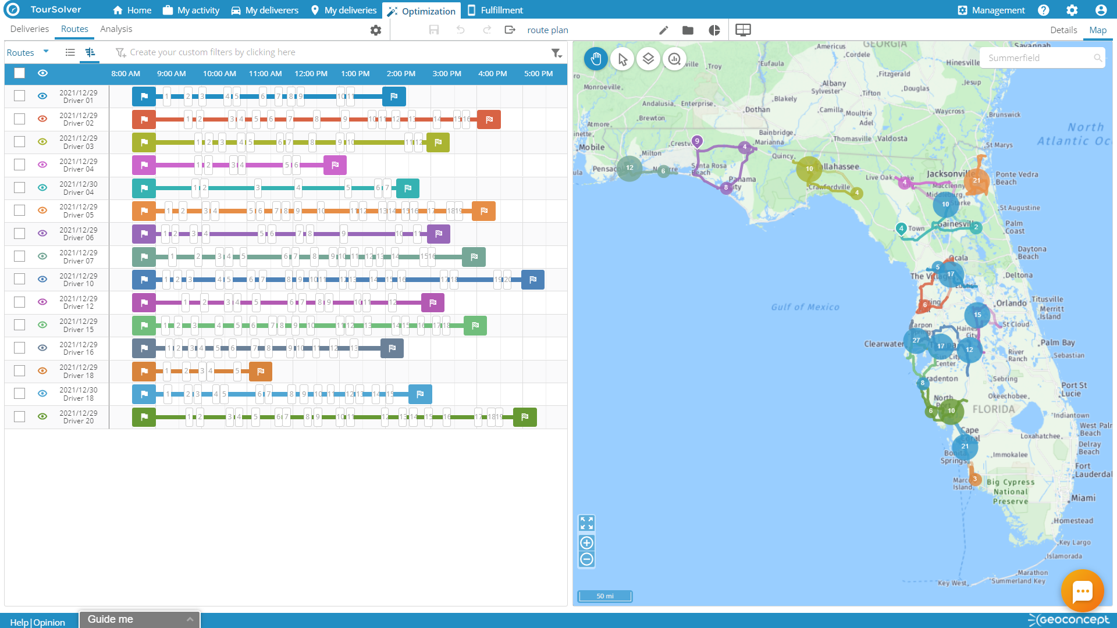Zoom in using the map plus control
Image resolution: width=1117 pixels, height=628 pixels.
(586, 543)
